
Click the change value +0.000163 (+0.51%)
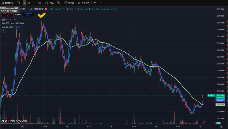[x=108, y=9]
